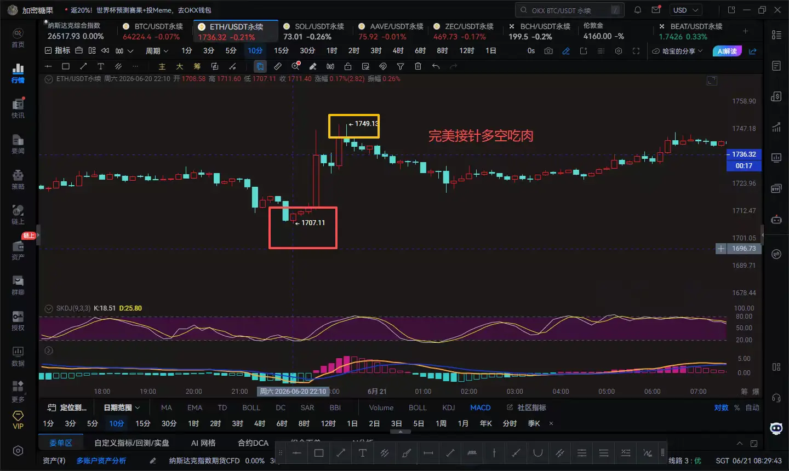The image size is (789, 471).
Task: Toggle the MACD indicator
Action: point(481,407)
